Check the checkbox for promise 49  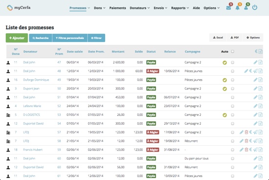[x=232, y=80]
